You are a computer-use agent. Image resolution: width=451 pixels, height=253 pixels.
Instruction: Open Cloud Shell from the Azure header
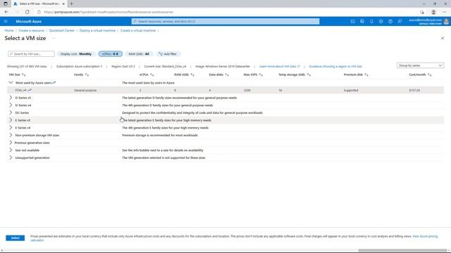[352, 21]
